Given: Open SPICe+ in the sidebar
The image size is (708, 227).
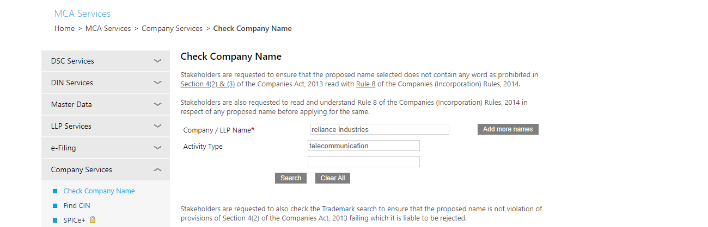Looking at the screenshot, I should pos(75,220).
